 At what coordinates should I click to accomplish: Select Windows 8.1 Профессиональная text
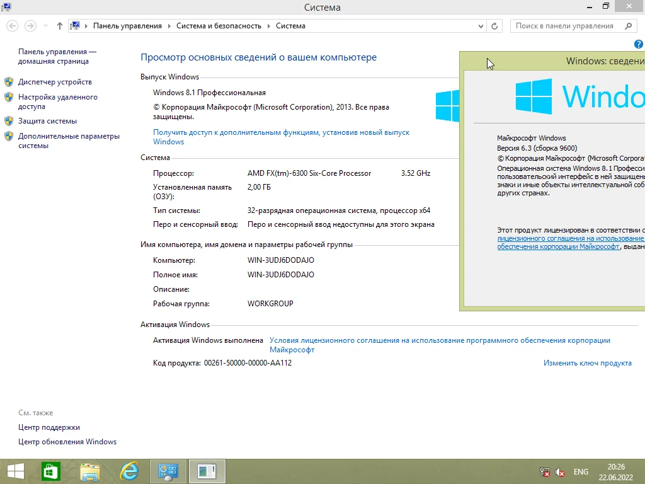click(209, 93)
